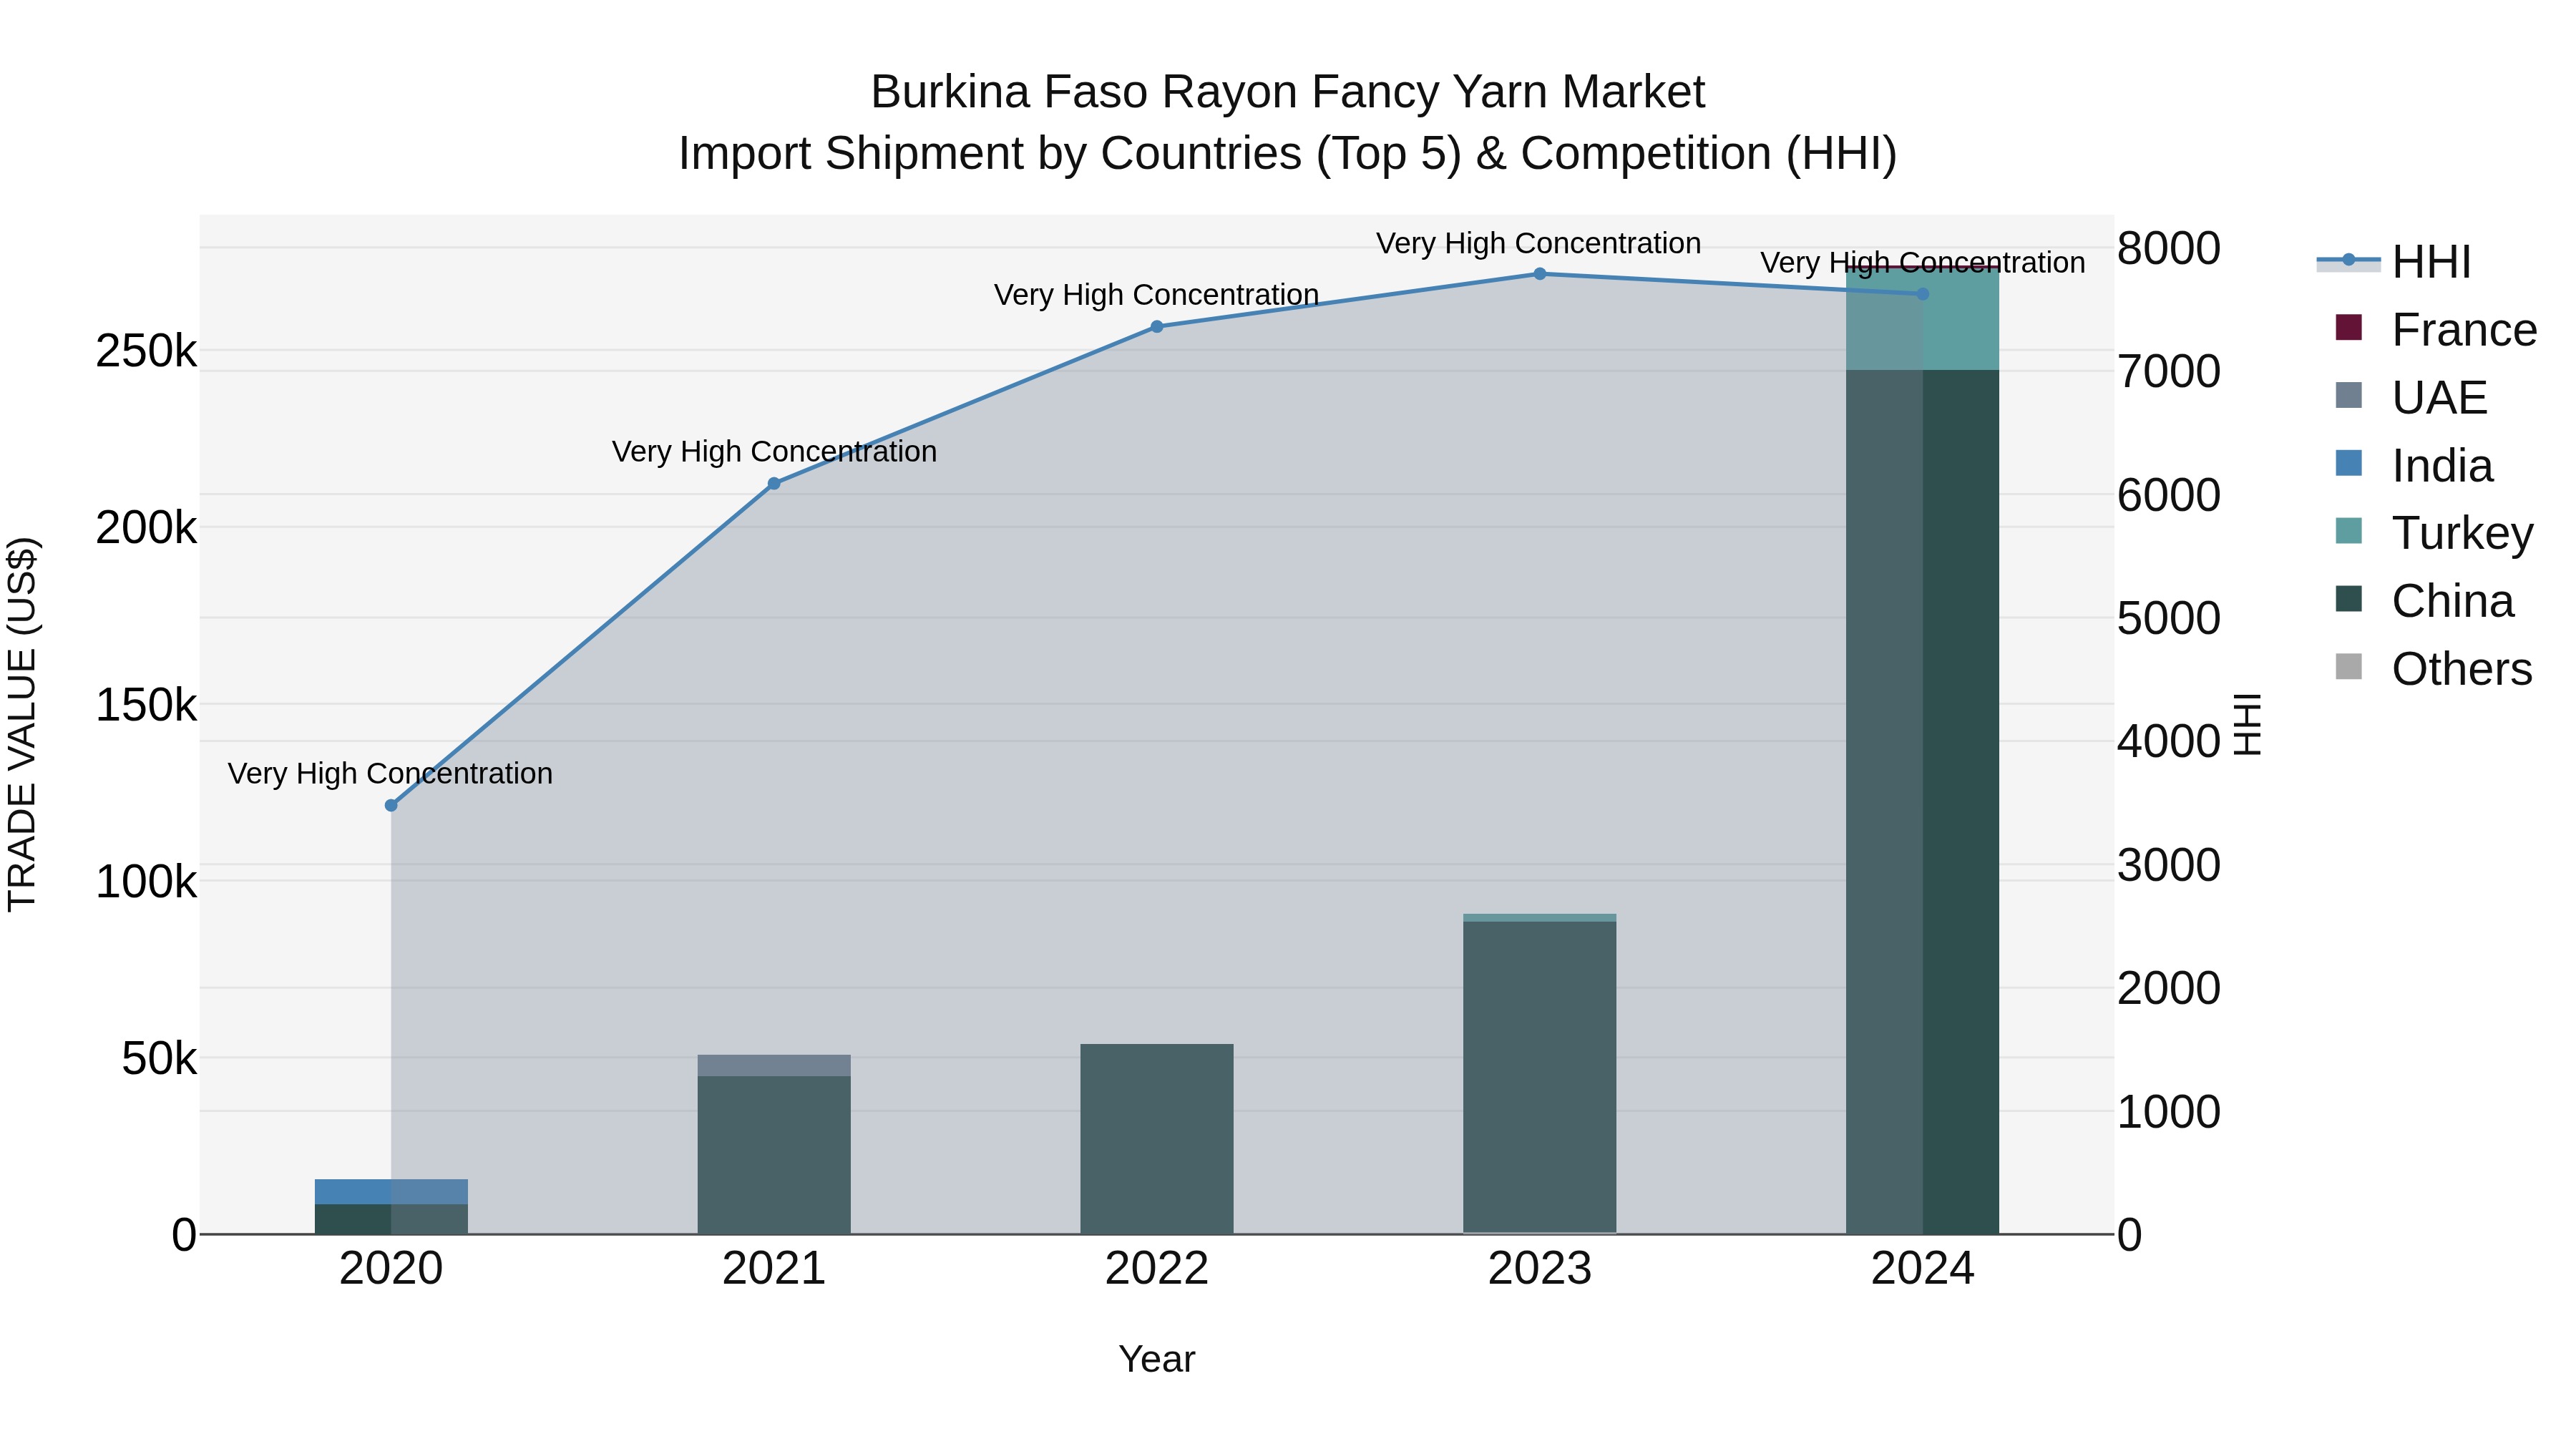2576x1449 pixels.
Task: Toggle the France legend entry
Action: (x=2436, y=330)
